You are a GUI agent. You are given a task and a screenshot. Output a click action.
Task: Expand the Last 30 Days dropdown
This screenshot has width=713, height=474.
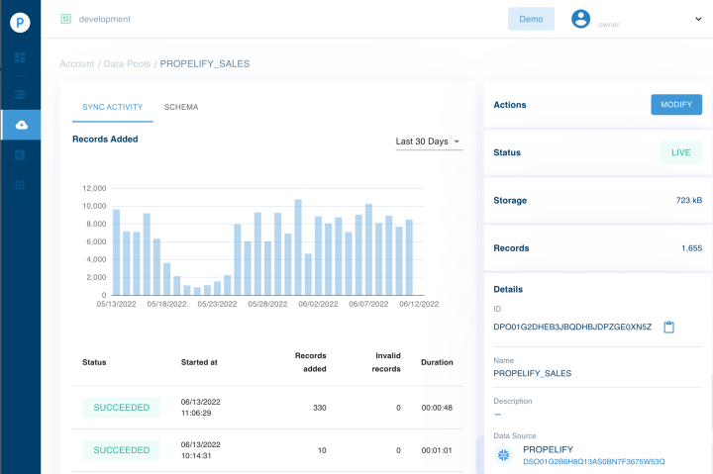(x=429, y=142)
